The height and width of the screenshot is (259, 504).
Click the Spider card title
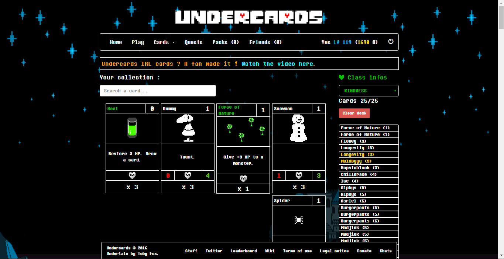click(282, 201)
